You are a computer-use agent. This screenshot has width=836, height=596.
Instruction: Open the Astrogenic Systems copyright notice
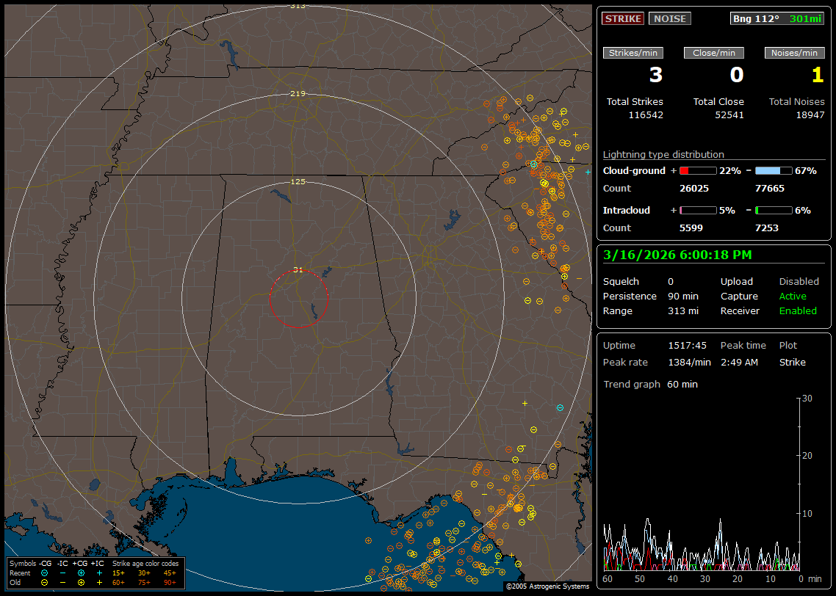(547, 586)
